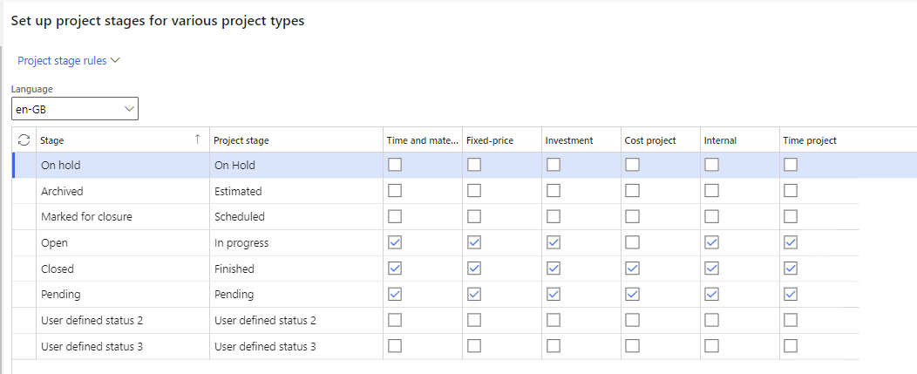Untick Investment for Open row
917x374 pixels.
(554, 242)
